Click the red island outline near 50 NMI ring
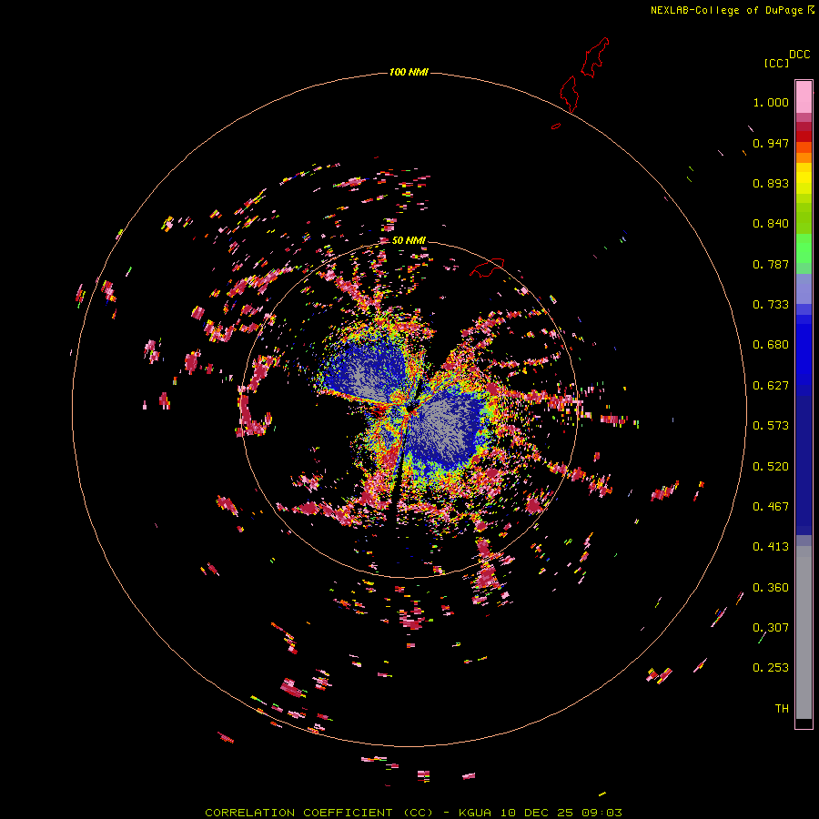Image resolution: width=819 pixels, height=819 pixels. (x=487, y=268)
